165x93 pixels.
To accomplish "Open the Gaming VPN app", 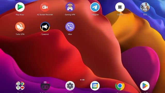I will (70, 7).
